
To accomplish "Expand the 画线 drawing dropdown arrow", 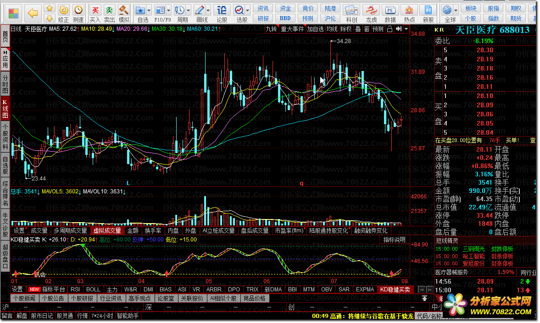I will (x=208, y=11).
